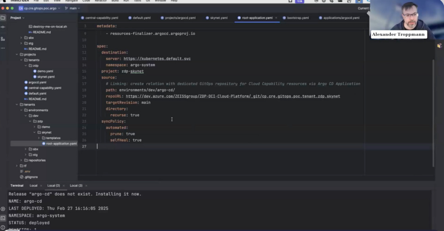Click the tf folder icon

pyautogui.click(x=21, y=166)
